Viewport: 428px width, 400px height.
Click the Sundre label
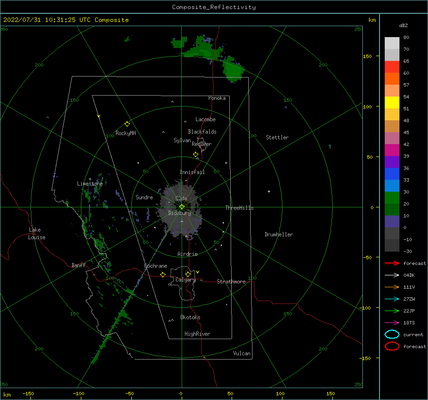144,197
